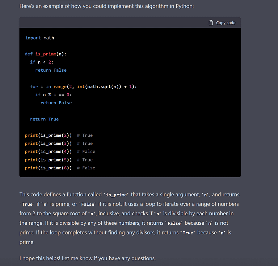This screenshot has height=266, width=278.
Task: Click the 'return True' line
Action: pyautogui.click(x=44, y=119)
